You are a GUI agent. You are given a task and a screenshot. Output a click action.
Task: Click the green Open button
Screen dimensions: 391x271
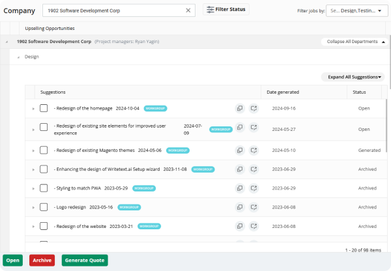tap(13, 261)
